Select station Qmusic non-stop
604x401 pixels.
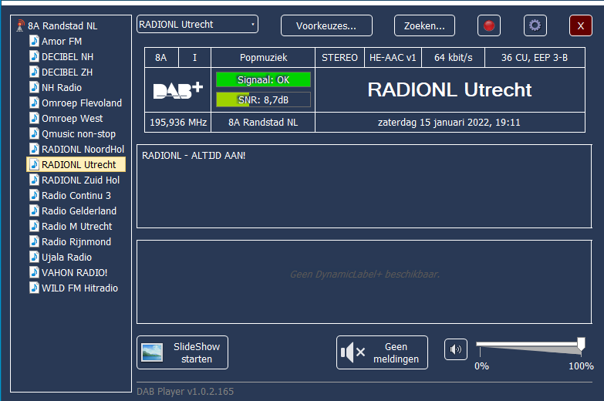(79, 133)
